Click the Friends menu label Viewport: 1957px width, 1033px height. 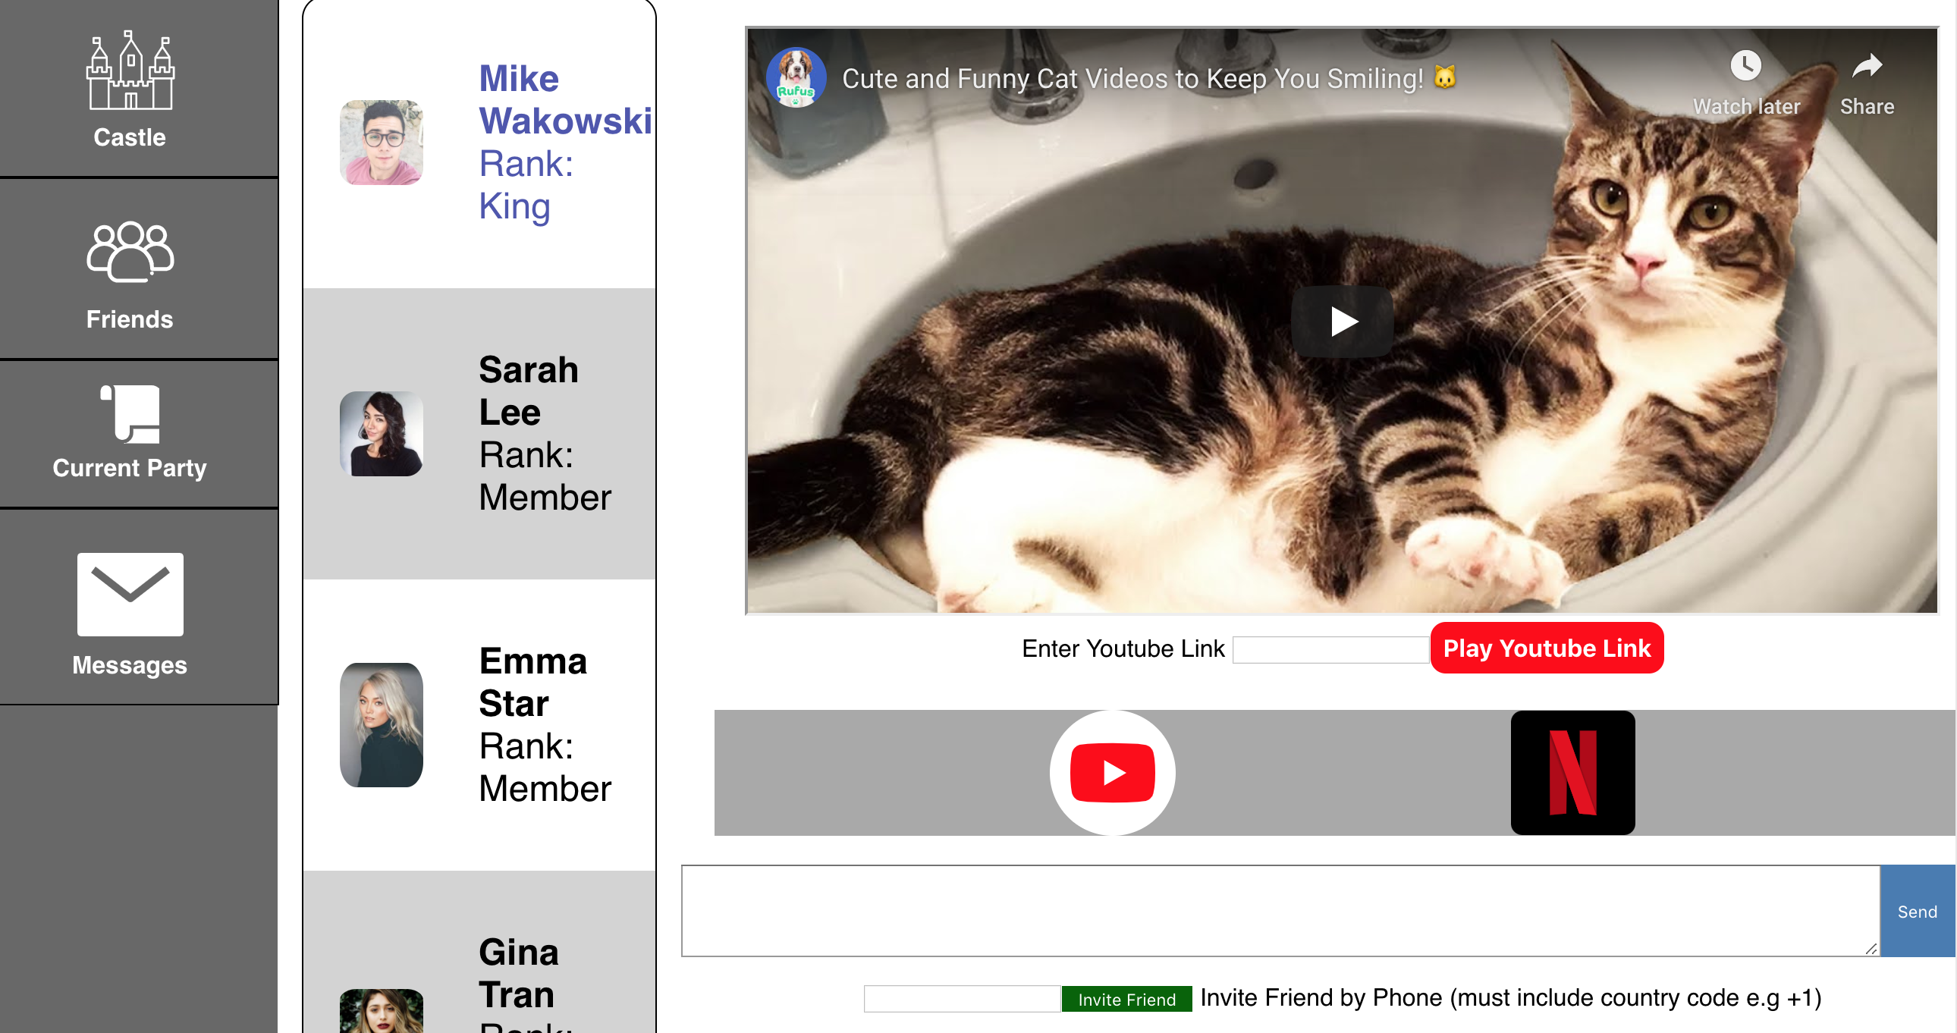(x=130, y=319)
